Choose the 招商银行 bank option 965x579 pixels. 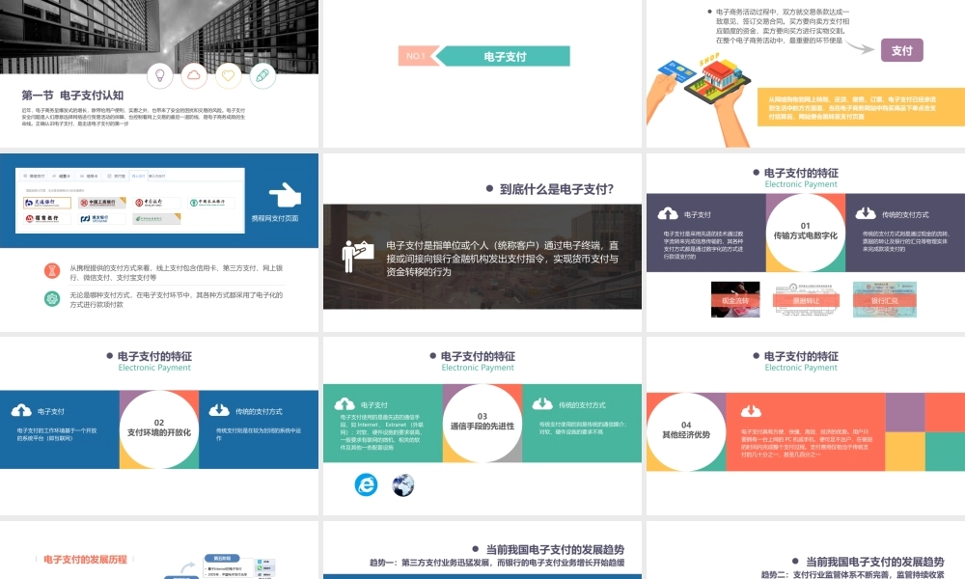pos(48,219)
